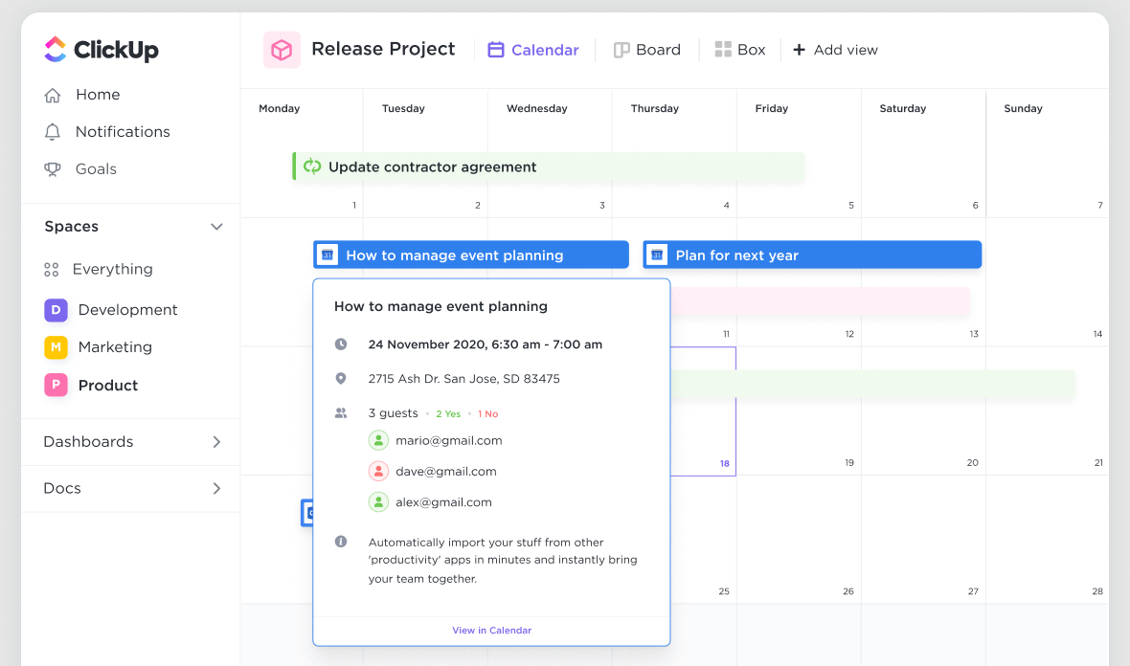Viewport: 1130px width, 666px height.
Task: Open Notifications bell icon
Action: (53, 132)
